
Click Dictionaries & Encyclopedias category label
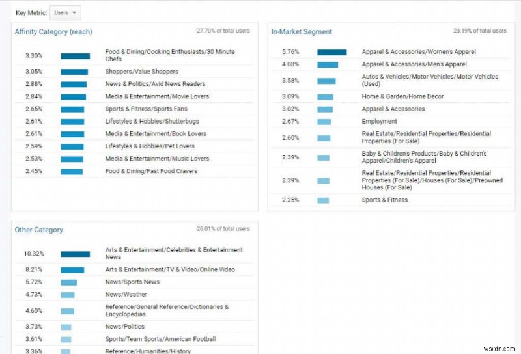tap(167, 310)
